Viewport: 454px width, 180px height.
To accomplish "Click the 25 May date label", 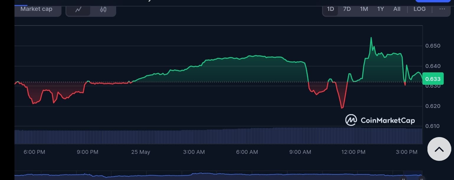I will [141, 152].
